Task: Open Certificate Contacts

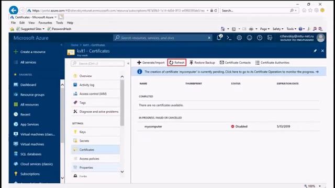Action: [x=235, y=63]
